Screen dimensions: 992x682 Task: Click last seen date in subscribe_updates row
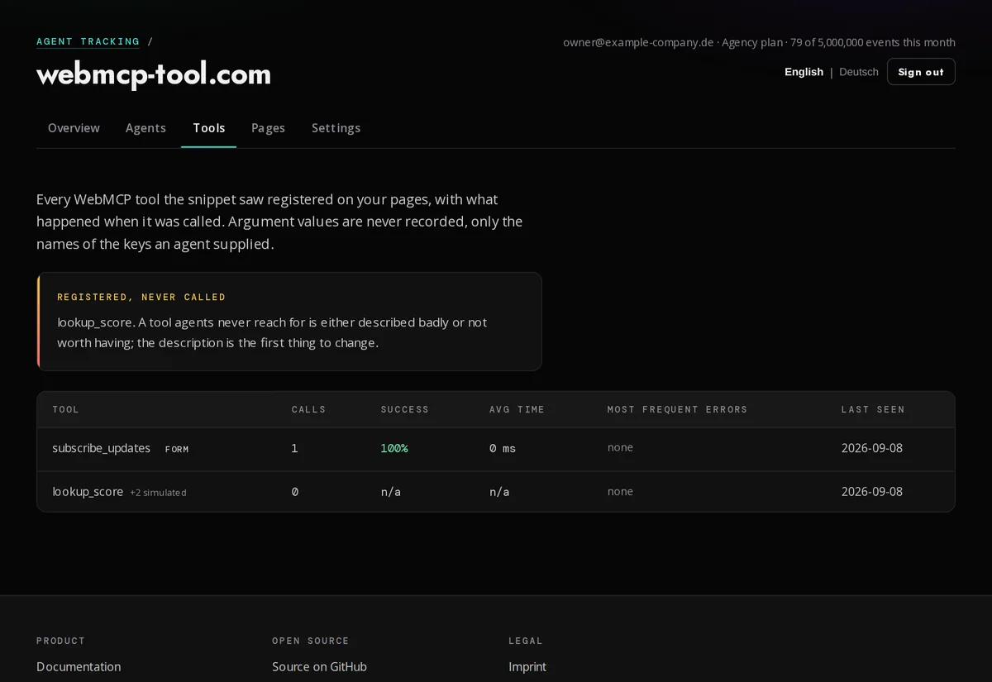tap(872, 448)
